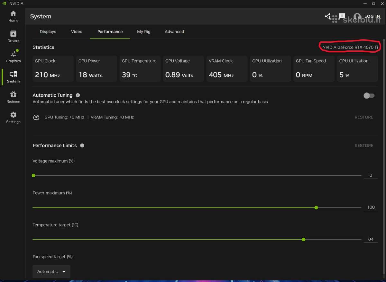Switch to the Displays tab
Image resolution: width=386 pixels, height=282 pixels.
click(x=48, y=32)
